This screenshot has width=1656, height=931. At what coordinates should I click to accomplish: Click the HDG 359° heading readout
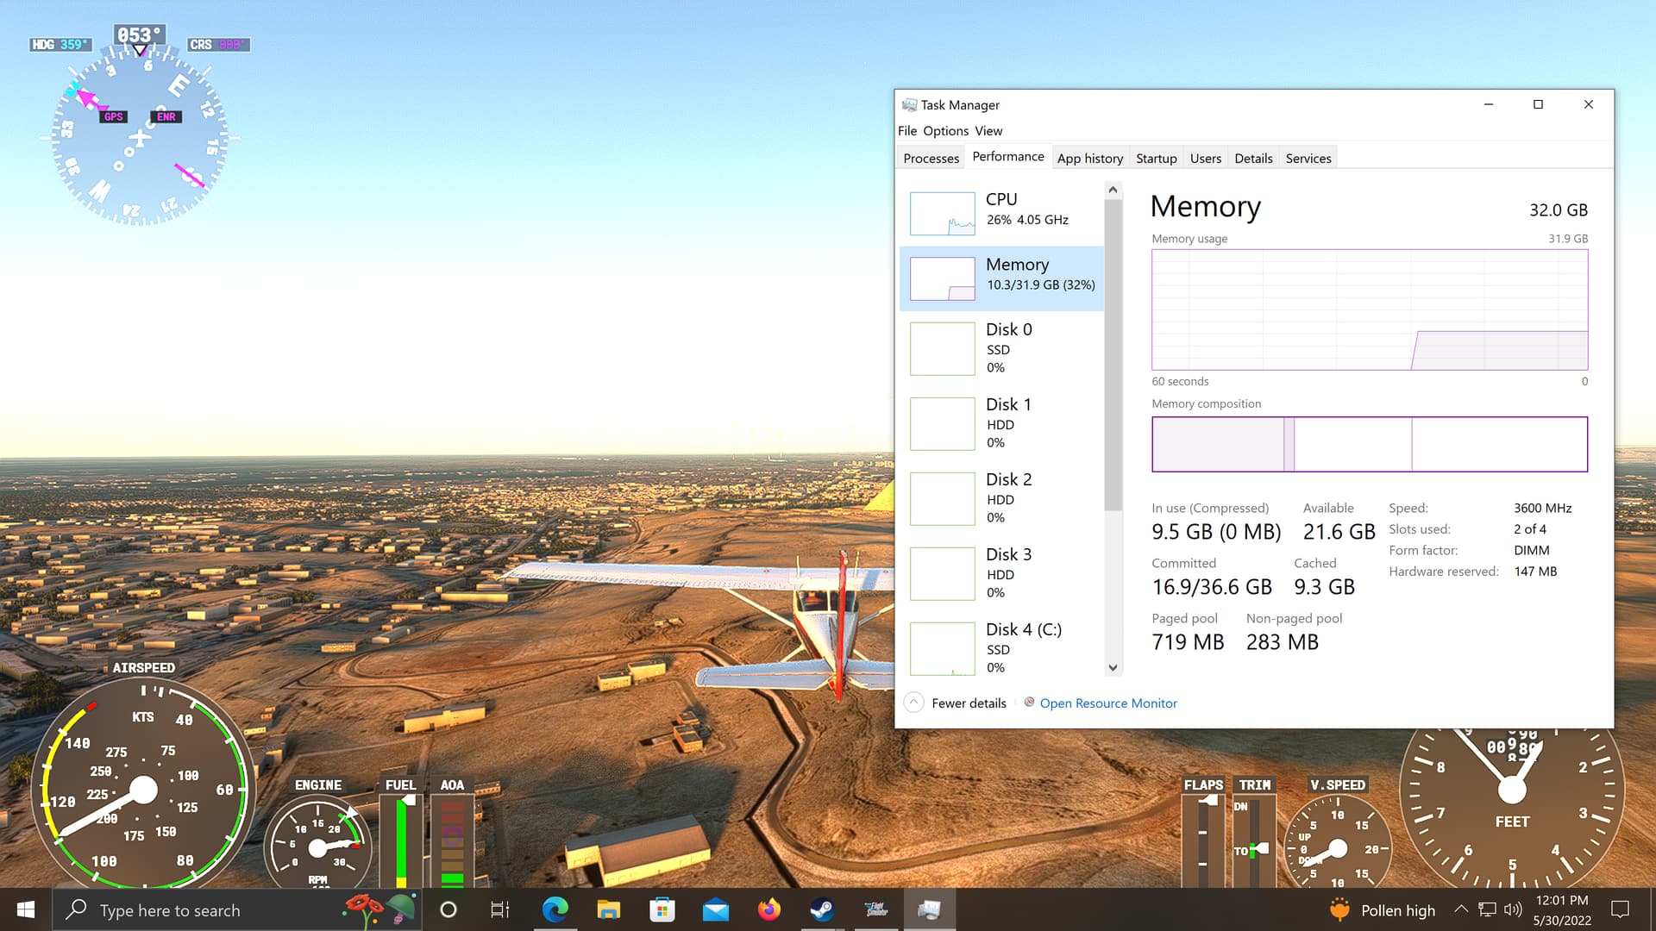[x=60, y=45]
